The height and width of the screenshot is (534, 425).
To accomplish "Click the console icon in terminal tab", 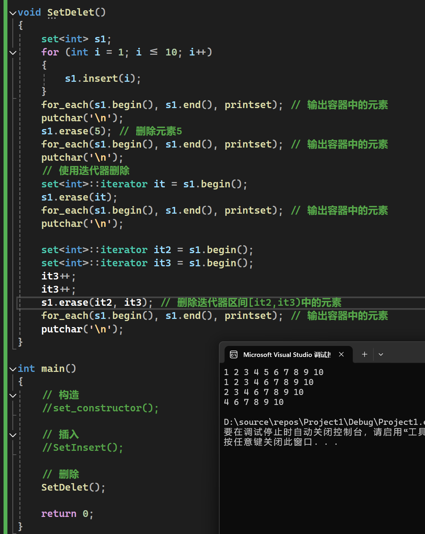I will pyautogui.click(x=234, y=354).
